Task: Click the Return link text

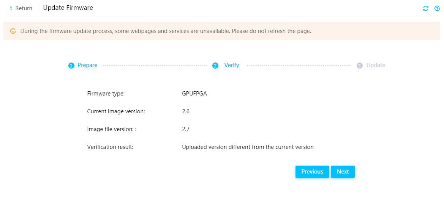Action: tap(24, 8)
